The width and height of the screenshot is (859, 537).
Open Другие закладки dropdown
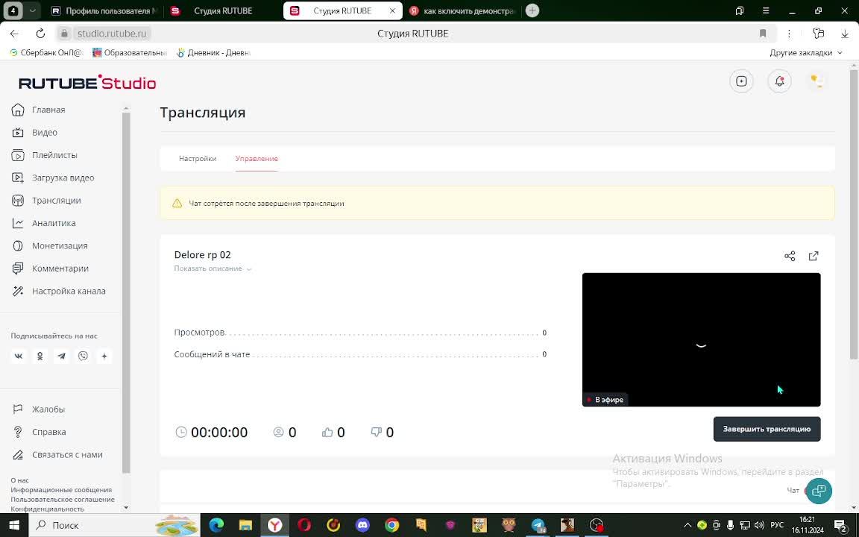806,53
